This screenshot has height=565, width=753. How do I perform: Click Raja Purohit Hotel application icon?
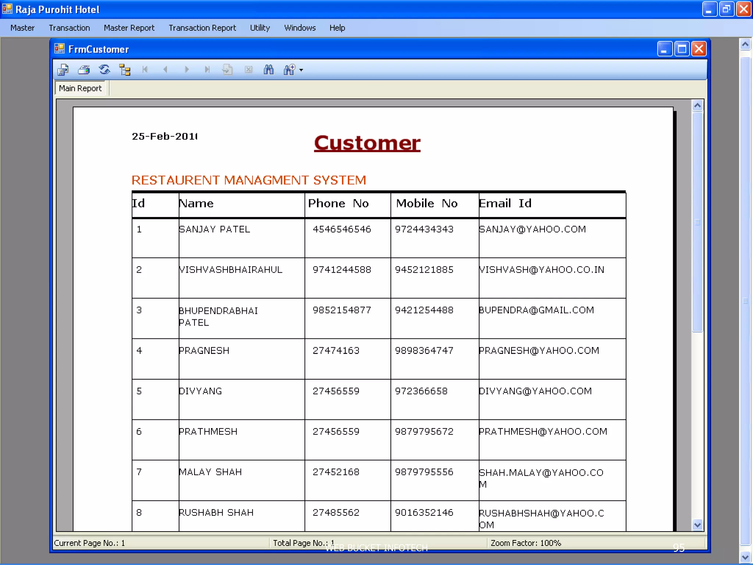click(x=7, y=9)
